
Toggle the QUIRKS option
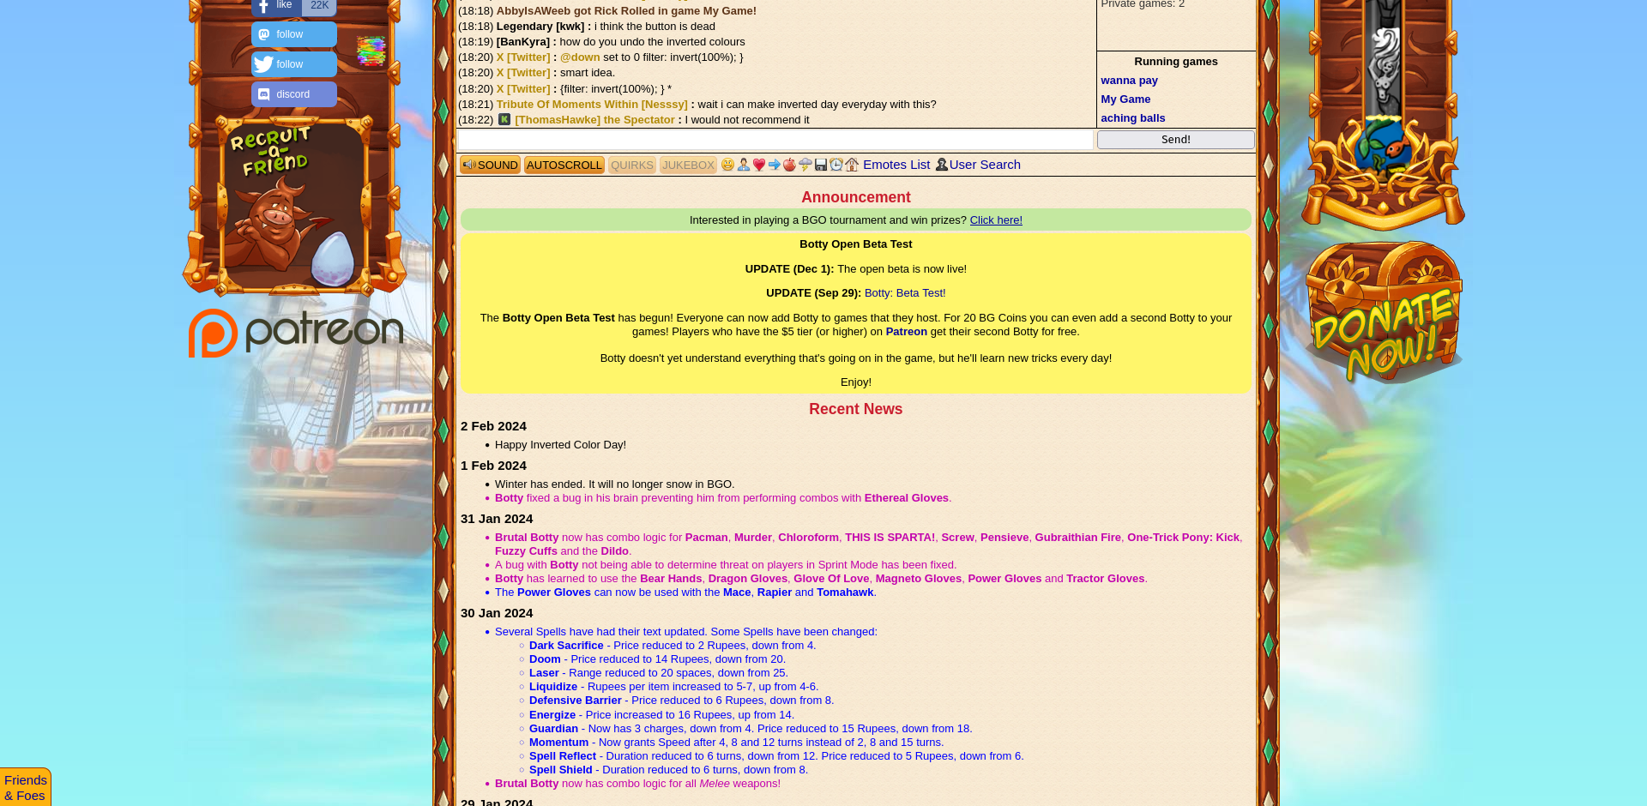coord(632,165)
